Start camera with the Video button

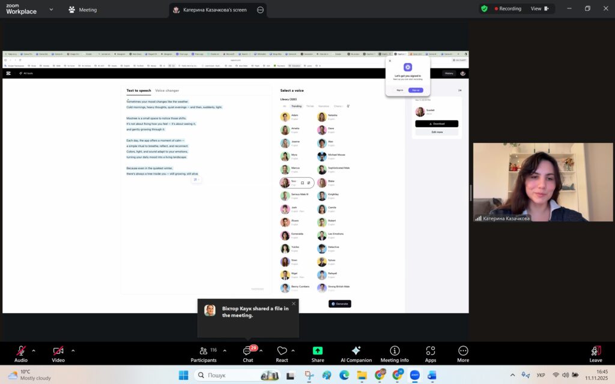pyautogui.click(x=58, y=352)
